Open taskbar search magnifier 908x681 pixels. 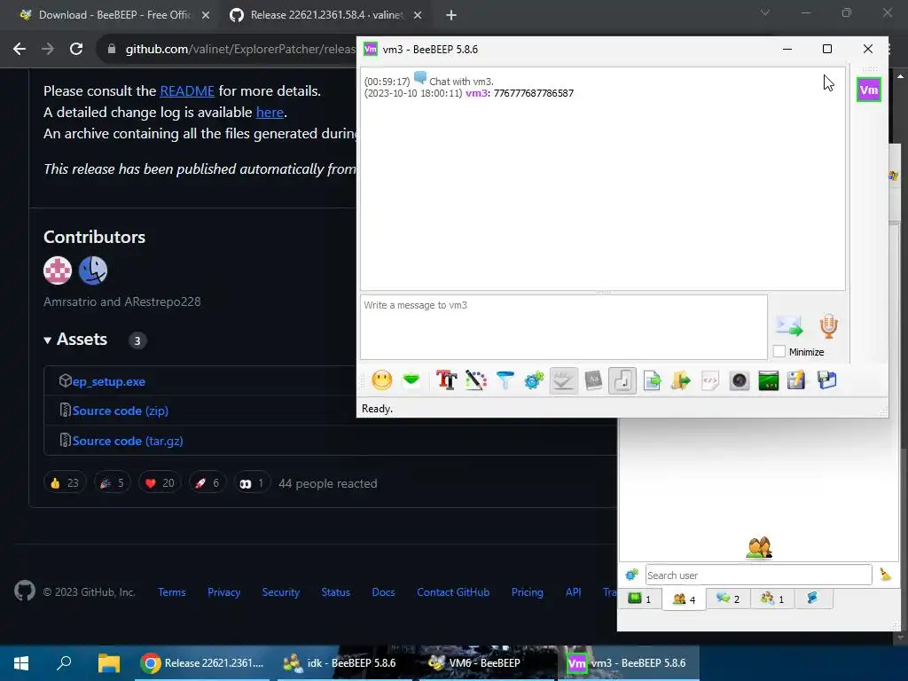(x=64, y=663)
